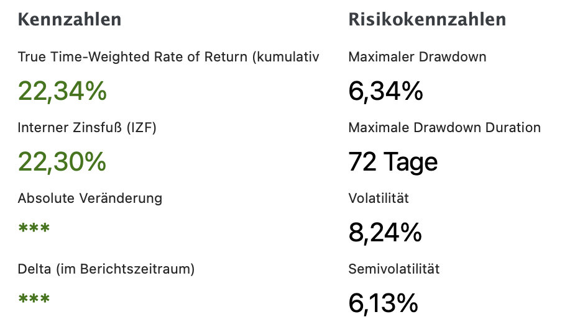
Task: Click the truncated "(kumulativ" text
Action: [286, 57]
